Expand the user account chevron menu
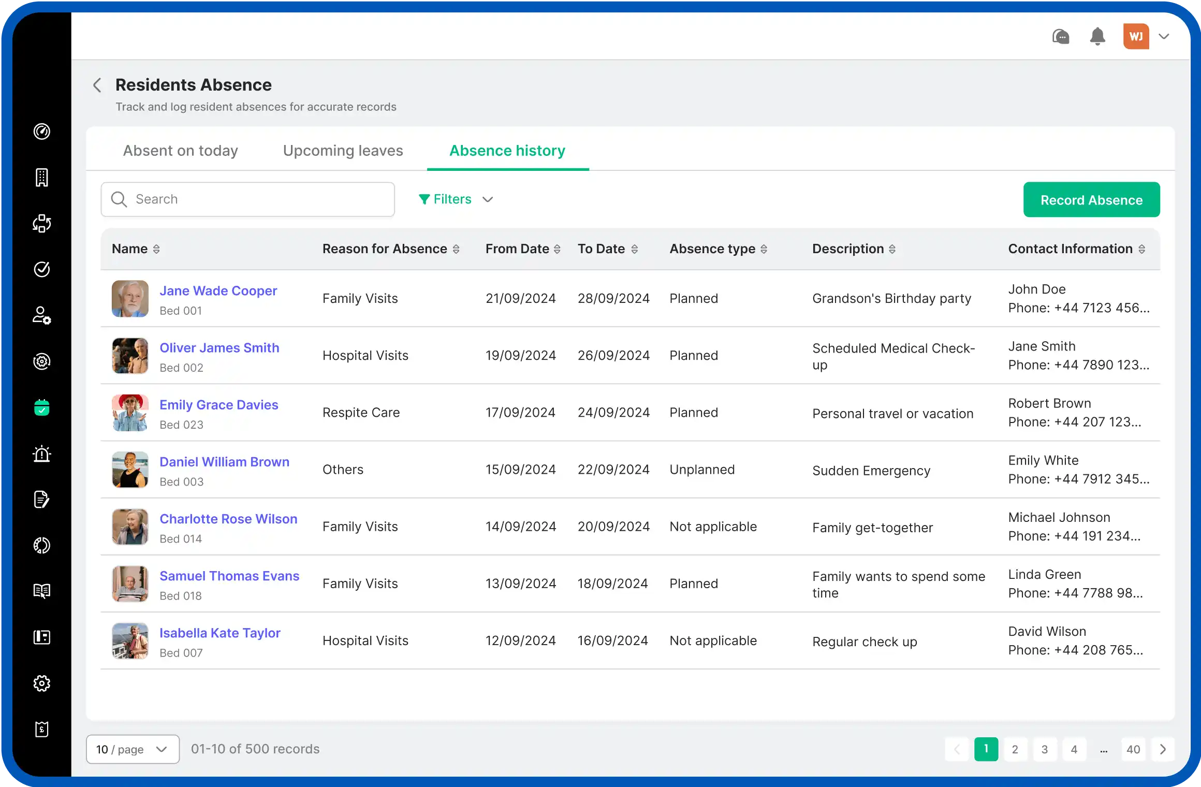 (x=1164, y=36)
